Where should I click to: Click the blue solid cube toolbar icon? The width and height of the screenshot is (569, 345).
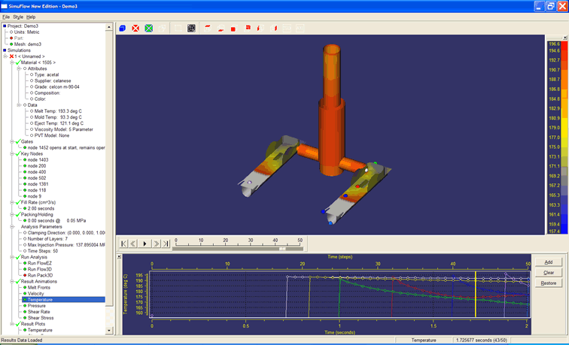click(x=123, y=29)
